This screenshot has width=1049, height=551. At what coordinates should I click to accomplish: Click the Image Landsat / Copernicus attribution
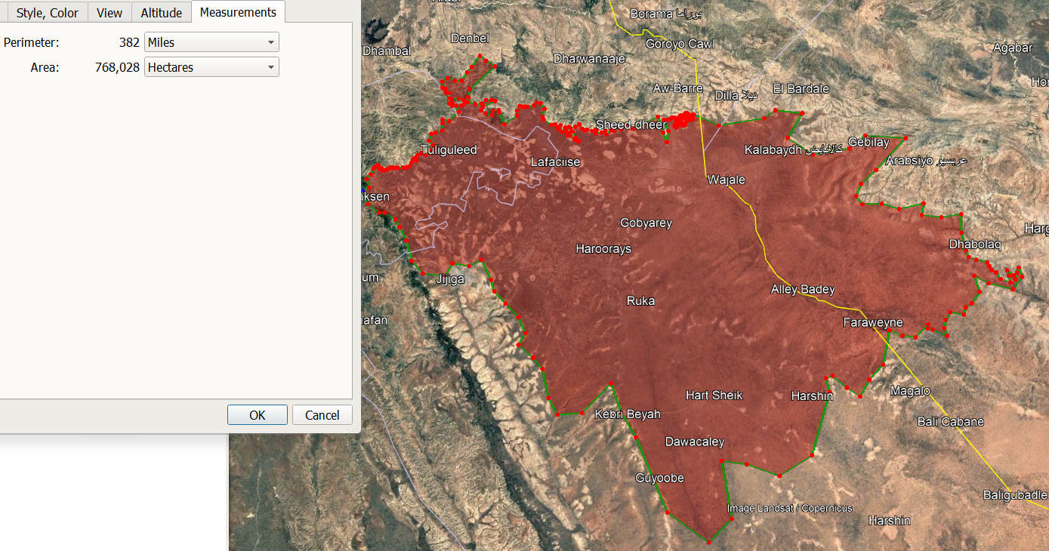[789, 508]
